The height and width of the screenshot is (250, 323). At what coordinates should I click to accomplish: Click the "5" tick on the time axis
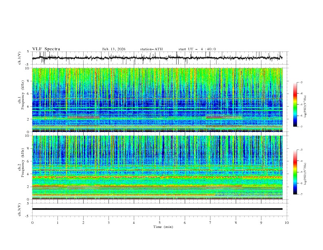pos(159,223)
